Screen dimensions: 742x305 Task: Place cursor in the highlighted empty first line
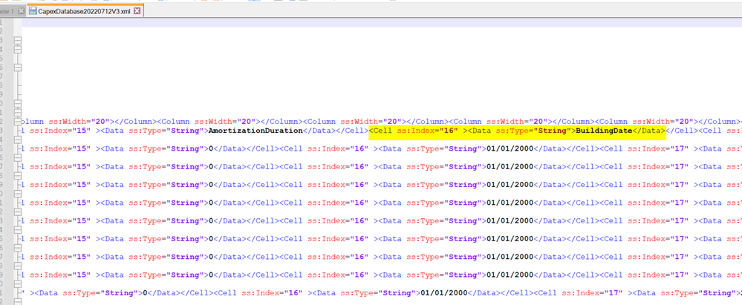pyautogui.click(x=297, y=23)
